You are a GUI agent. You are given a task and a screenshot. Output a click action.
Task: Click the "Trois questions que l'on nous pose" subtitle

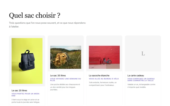[47, 25]
